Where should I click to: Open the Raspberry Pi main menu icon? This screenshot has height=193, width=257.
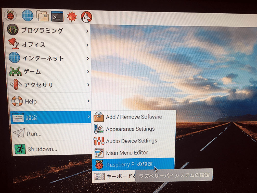coord(10,15)
